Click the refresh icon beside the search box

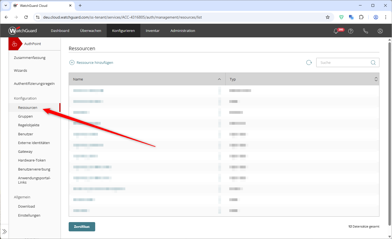(x=309, y=62)
